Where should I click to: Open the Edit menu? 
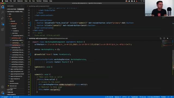(14, 1)
